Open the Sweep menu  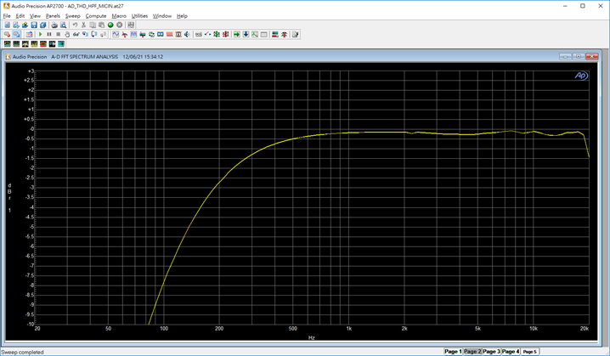pos(72,16)
